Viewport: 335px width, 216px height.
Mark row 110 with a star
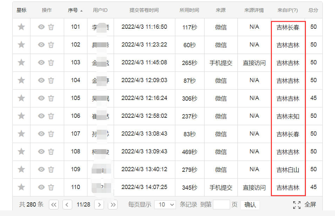click(21, 187)
